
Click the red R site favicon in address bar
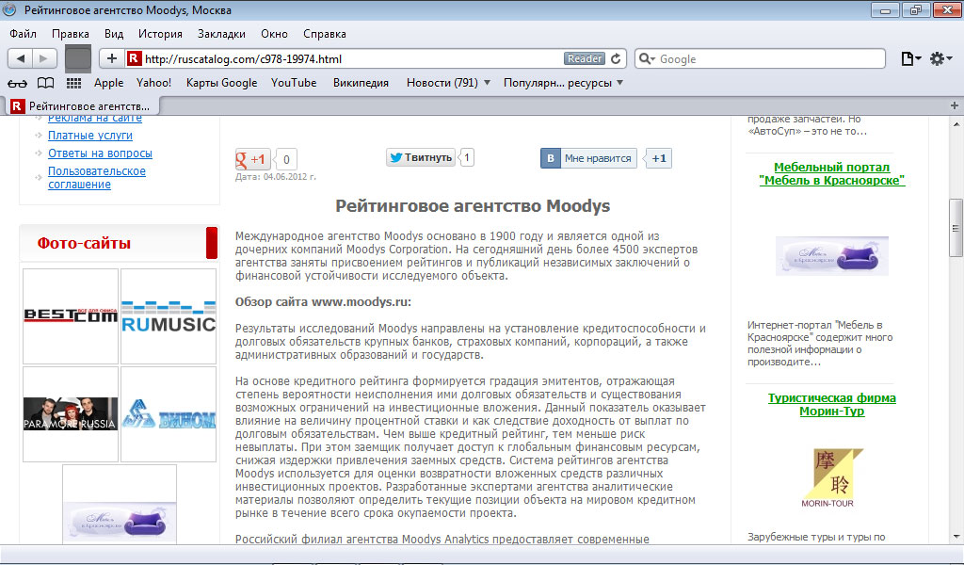click(134, 58)
